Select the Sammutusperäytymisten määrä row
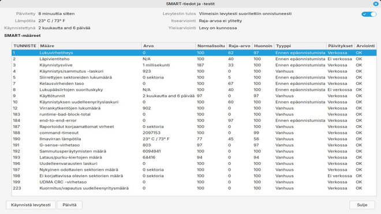381x214 pixels. pos(194,151)
